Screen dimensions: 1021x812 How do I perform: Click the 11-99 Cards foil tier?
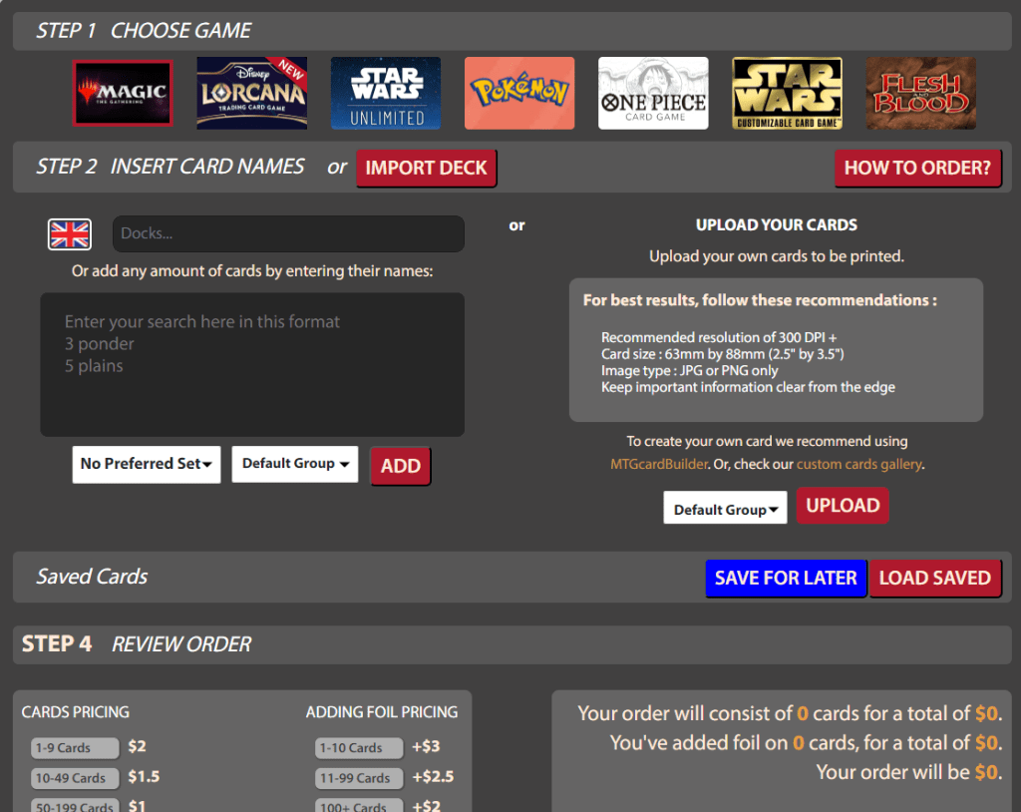pos(359,777)
